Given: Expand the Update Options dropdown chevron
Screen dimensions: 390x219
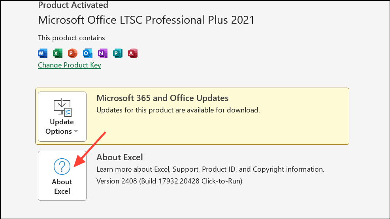Looking at the screenshot, I should click(76, 131).
